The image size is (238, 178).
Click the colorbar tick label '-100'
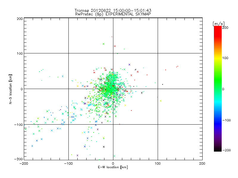click(x=226, y=120)
